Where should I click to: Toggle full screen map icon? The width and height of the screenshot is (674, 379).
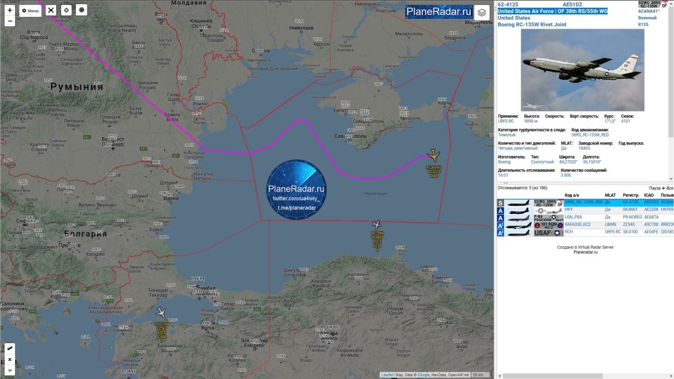coord(51,11)
